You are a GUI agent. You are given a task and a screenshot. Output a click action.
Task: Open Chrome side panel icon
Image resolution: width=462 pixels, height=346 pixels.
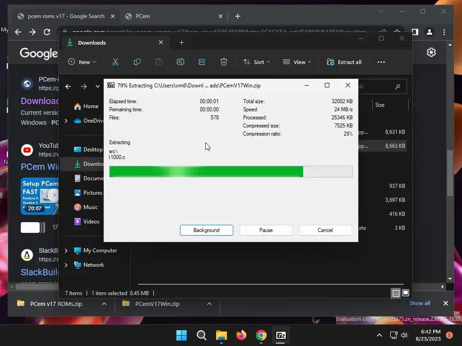(415, 32)
